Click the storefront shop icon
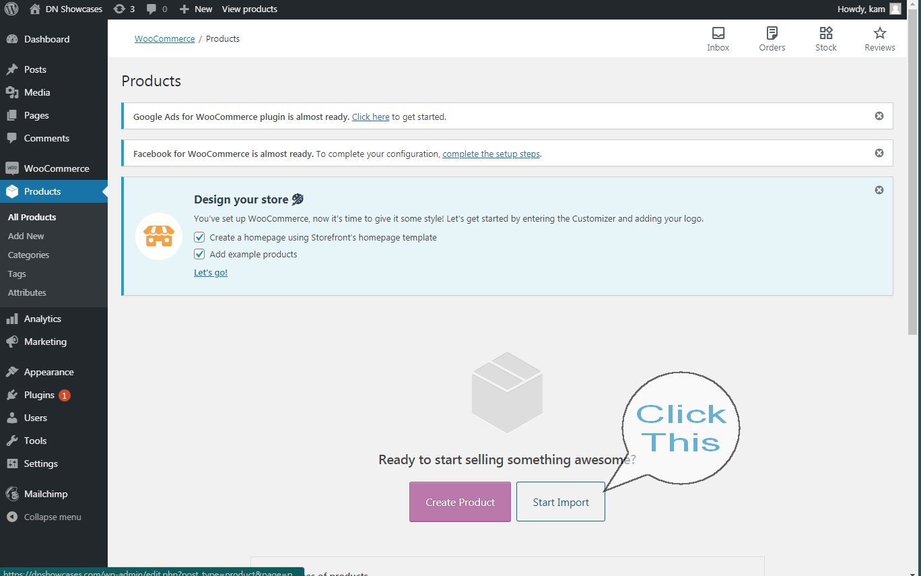This screenshot has width=921, height=576. pyautogui.click(x=159, y=236)
